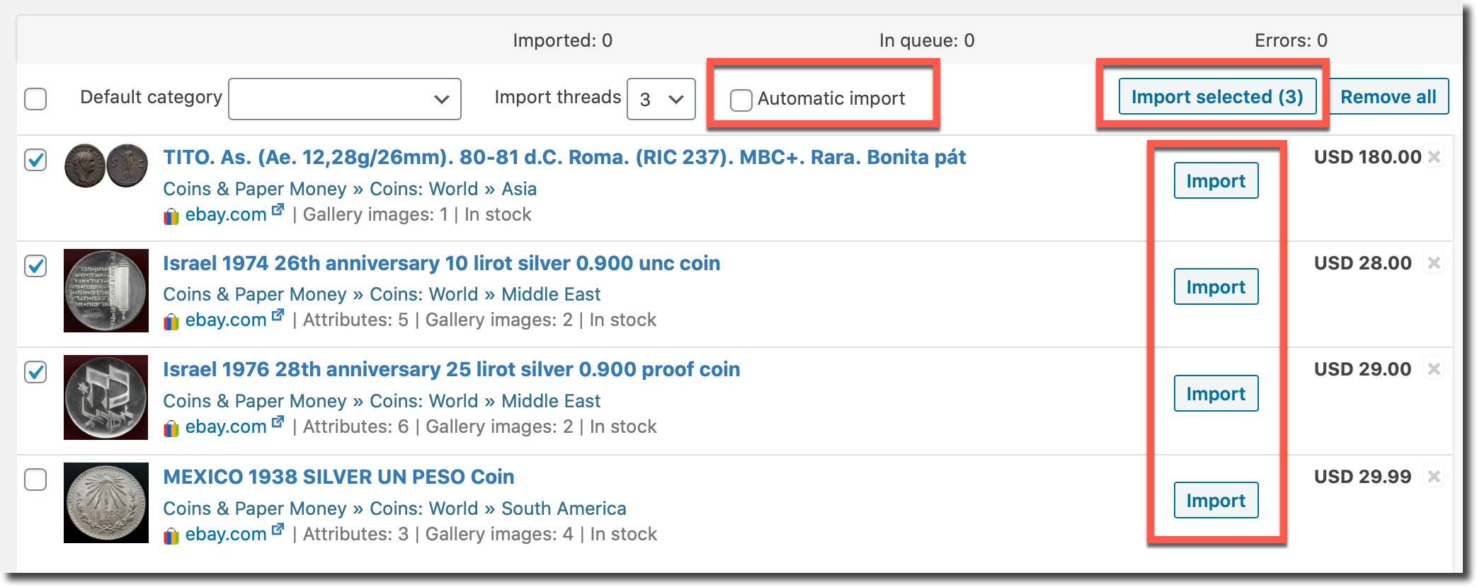Delete Israel 1976 coin using X icon

[1434, 369]
